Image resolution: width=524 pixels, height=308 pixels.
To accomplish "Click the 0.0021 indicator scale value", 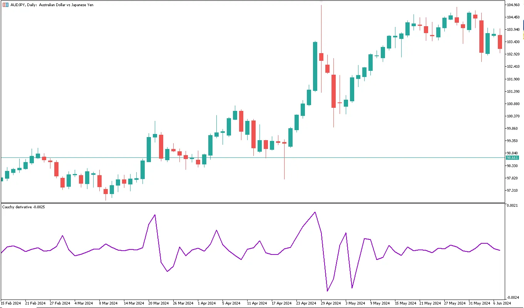I will pos(512,206).
